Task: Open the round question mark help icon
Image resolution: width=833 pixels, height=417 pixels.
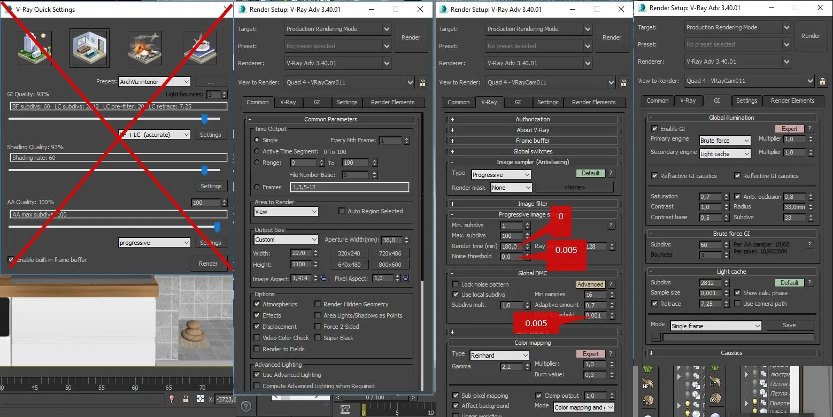Action: (245, 406)
